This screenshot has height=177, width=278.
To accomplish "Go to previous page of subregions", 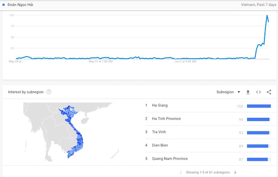I will point(181,172).
